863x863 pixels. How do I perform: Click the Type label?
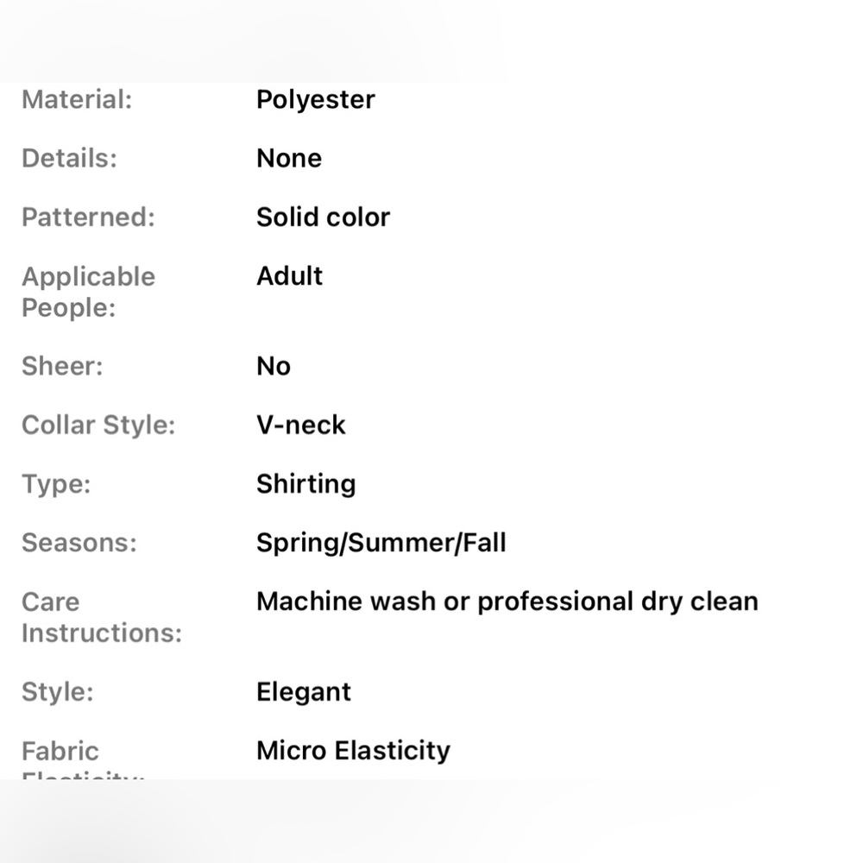pyautogui.click(x=56, y=483)
